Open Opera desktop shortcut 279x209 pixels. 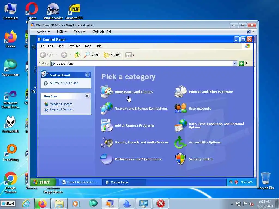(32, 11)
